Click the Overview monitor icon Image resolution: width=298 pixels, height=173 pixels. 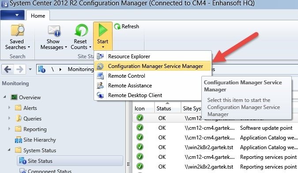point(14,97)
